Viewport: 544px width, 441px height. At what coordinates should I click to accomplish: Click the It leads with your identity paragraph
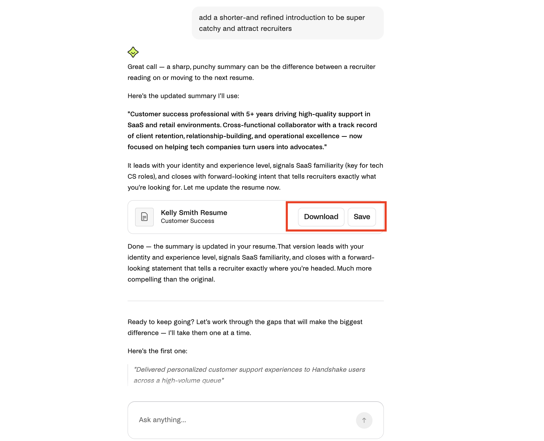256,176
